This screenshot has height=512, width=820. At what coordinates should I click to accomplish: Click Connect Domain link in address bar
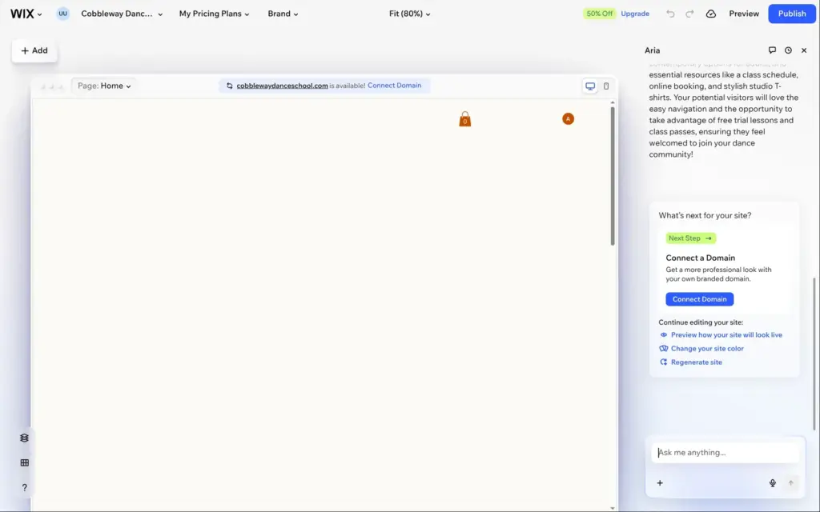[x=394, y=86]
